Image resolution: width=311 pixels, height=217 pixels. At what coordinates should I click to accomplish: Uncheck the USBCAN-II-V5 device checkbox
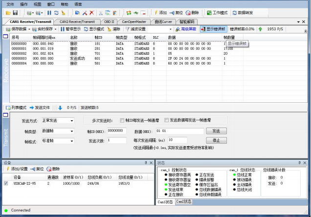click(x=6, y=183)
